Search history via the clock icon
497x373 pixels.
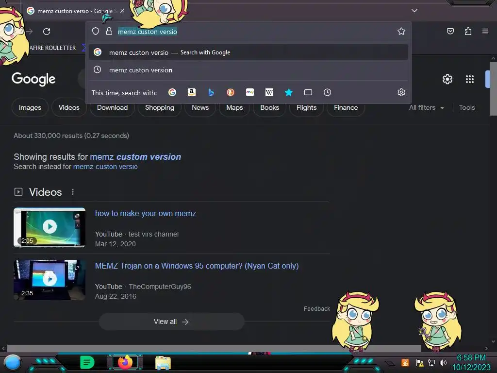[328, 92]
